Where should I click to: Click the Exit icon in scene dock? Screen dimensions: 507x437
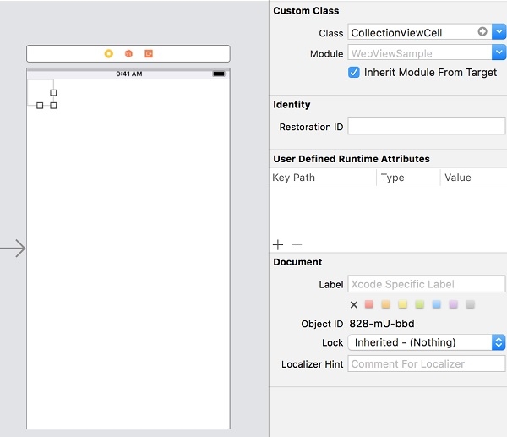point(149,53)
